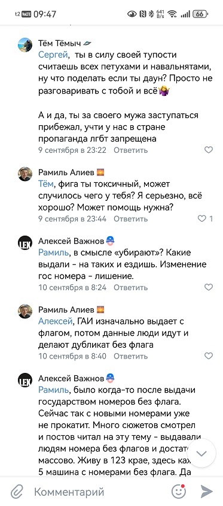
Task: Open the Сергей mention link
Action: pos(53,55)
